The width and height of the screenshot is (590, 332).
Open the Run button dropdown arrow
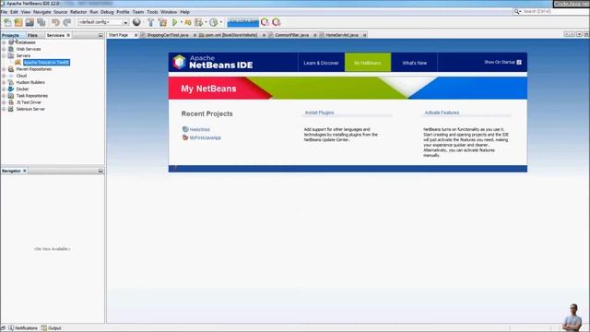[x=182, y=22]
